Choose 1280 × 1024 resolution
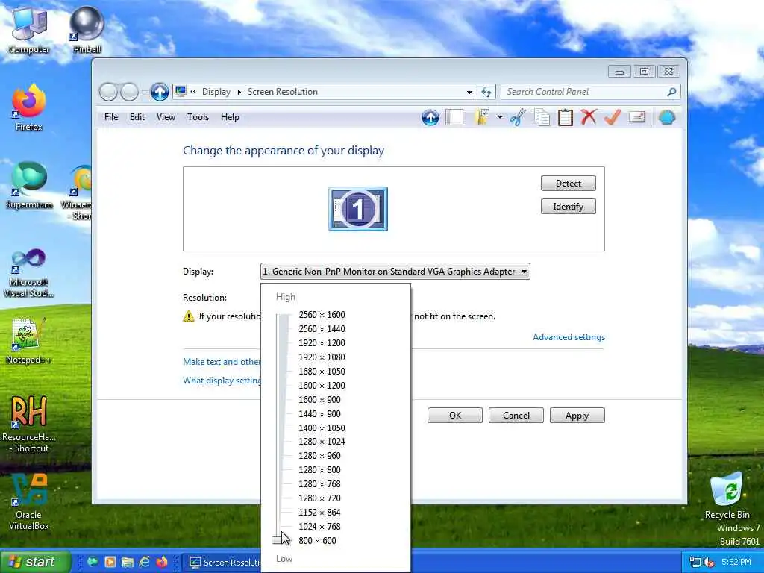The width and height of the screenshot is (764, 573). point(322,442)
